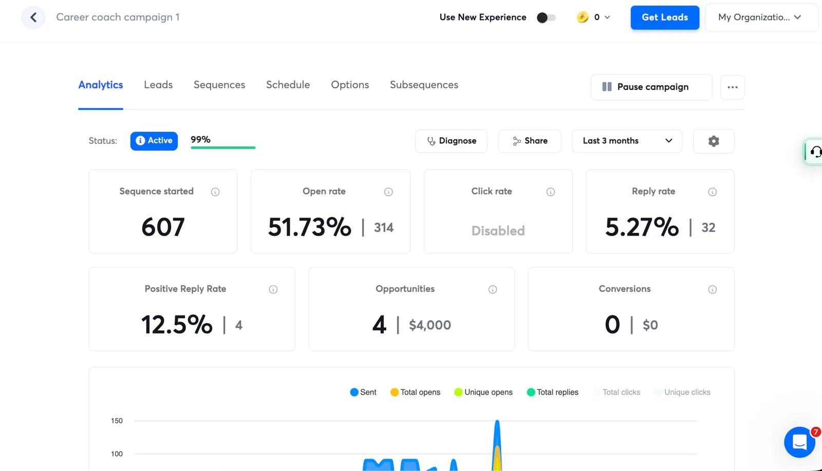The width and height of the screenshot is (822, 471).
Task: Click the $0 conversions value
Action: point(650,325)
